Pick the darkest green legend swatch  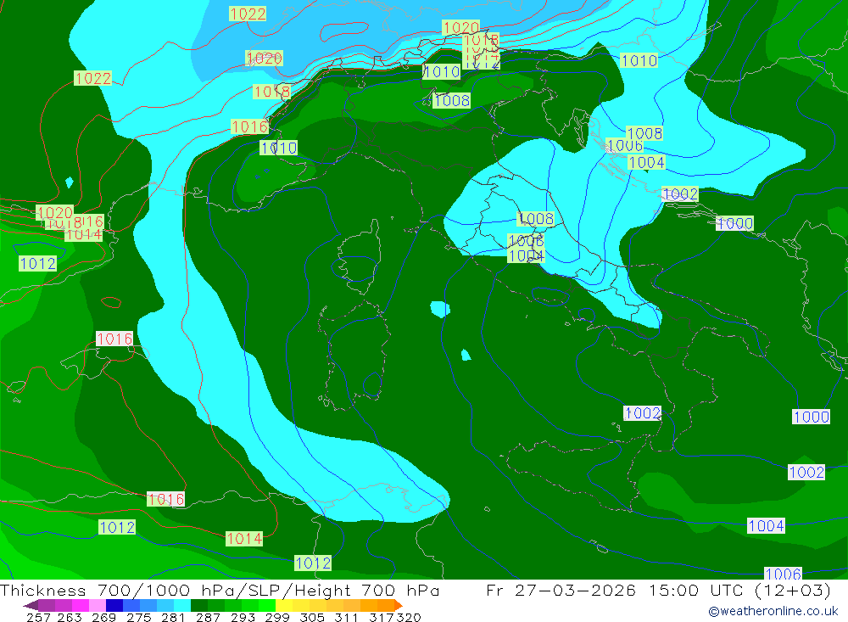tap(199, 605)
